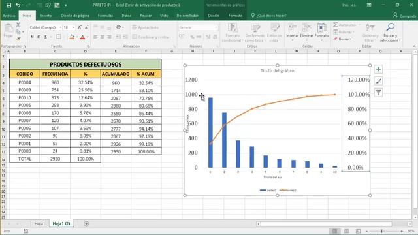Toggle Italic (K) formatting
This screenshot has height=235, width=418.
click(39, 37)
